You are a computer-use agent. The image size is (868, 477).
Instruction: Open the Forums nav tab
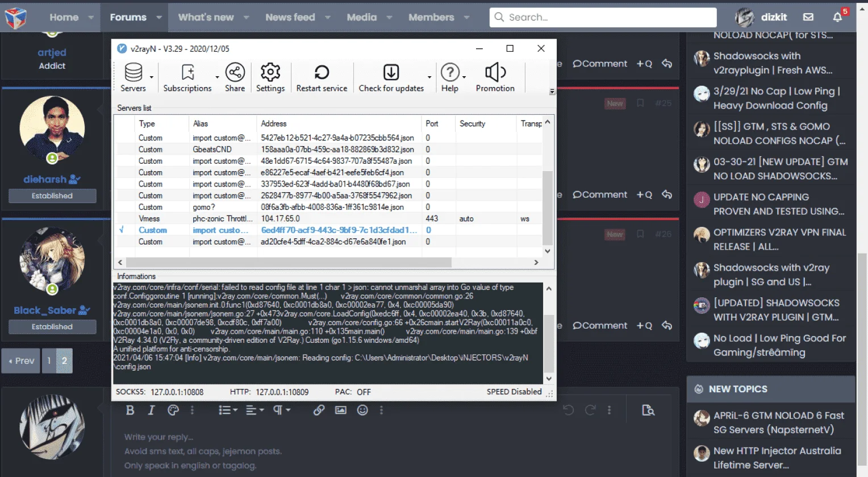tap(128, 18)
